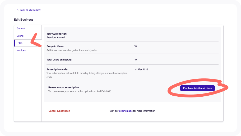Click the '1st Mar 2023' subscription end date

(x=141, y=69)
